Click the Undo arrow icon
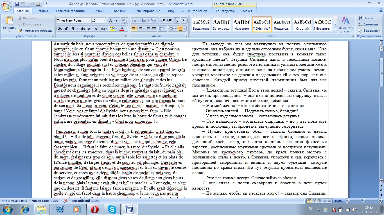384x215 pixels. coord(23,4)
